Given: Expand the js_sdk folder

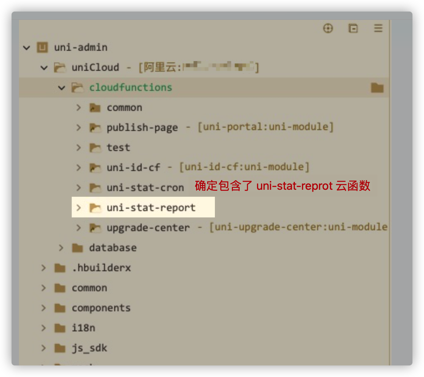Looking at the screenshot, I should [44, 348].
